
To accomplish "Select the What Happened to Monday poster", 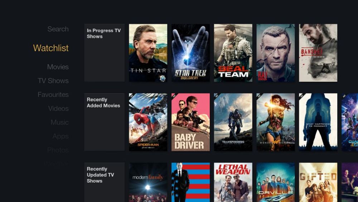I will [x=318, y=122].
